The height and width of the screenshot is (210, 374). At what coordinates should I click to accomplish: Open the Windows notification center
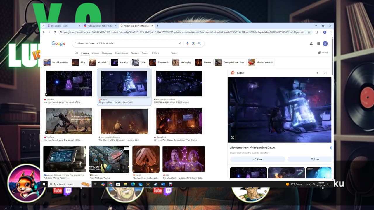(329, 184)
